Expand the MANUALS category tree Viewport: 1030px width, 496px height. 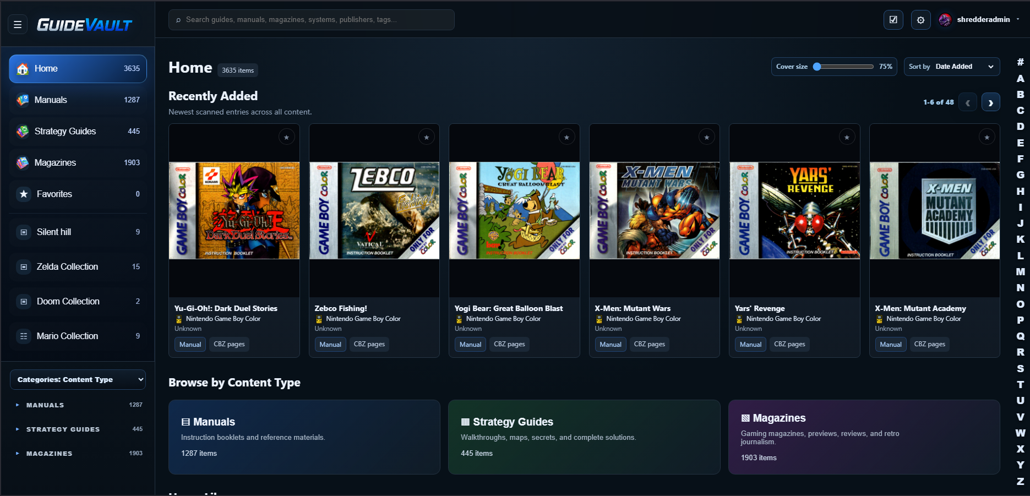[x=18, y=405]
